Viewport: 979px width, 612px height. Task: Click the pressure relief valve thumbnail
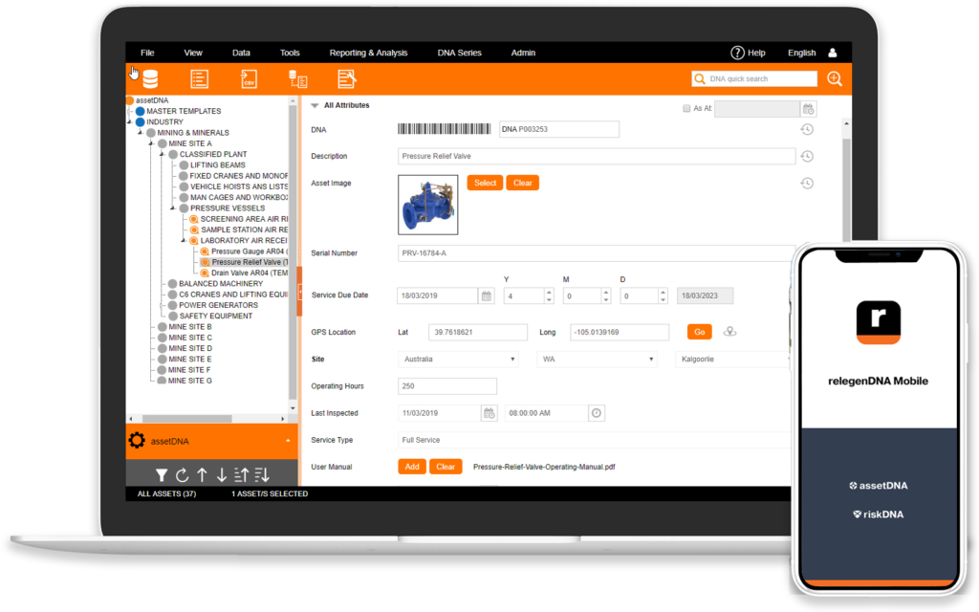pyautogui.click(x=427, y=205)
